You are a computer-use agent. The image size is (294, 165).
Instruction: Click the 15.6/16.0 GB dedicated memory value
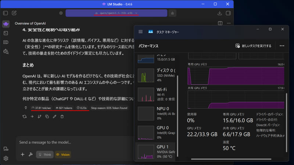(x=238, y=120)
